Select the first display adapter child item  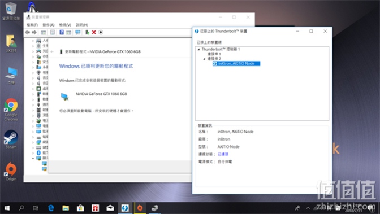coord(44,164)
